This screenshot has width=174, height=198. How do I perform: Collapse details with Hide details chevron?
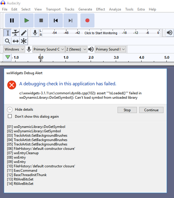[10, 110]
